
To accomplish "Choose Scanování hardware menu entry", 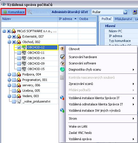I will coord(98,57).
